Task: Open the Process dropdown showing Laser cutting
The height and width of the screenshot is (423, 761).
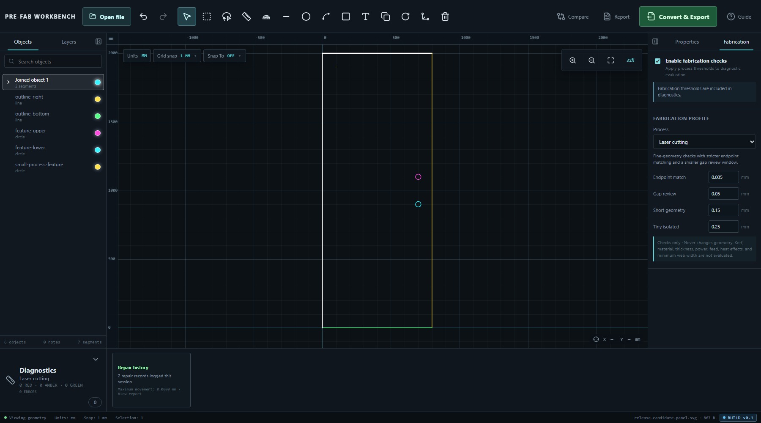Action: (x=704, y=142)
